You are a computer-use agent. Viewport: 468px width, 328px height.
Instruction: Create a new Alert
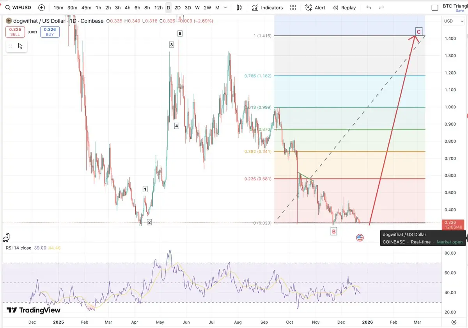pos(316,7)
